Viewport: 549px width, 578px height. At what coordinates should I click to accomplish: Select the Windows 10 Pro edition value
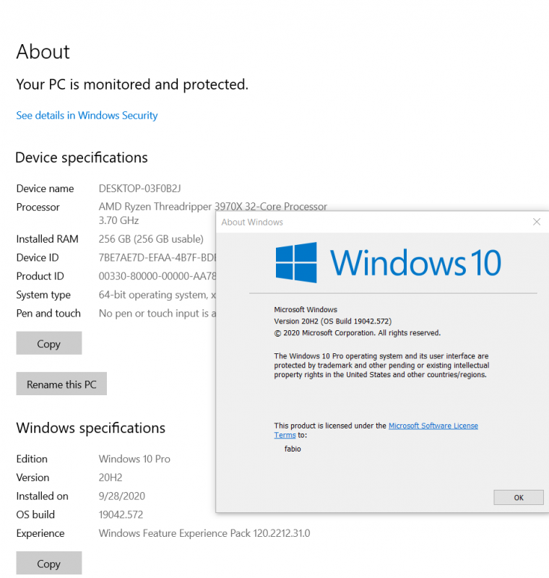134,459
